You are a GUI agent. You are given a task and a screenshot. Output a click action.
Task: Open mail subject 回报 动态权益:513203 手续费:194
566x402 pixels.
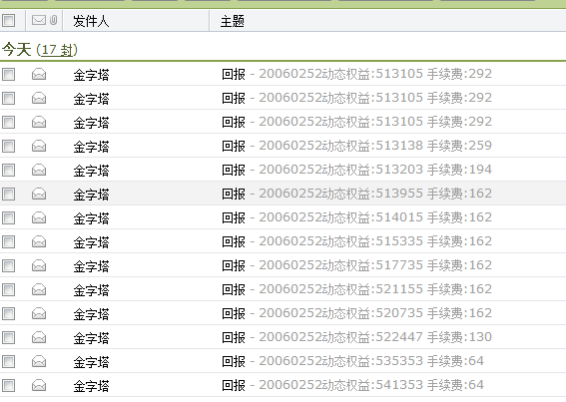(356, 170)
